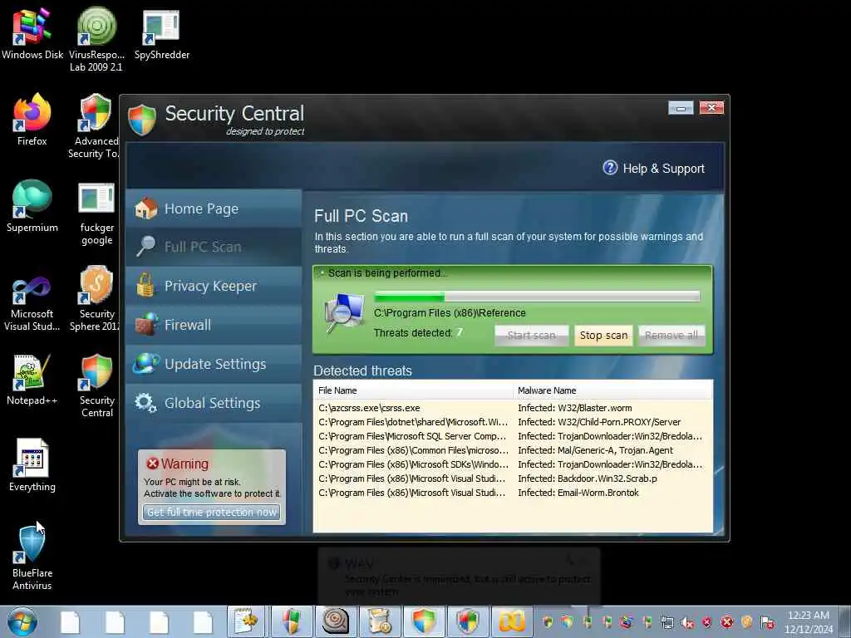This screenshot has height=638, width=851.
Task: Open the Windows Start orb
Action: coord(22,621)
